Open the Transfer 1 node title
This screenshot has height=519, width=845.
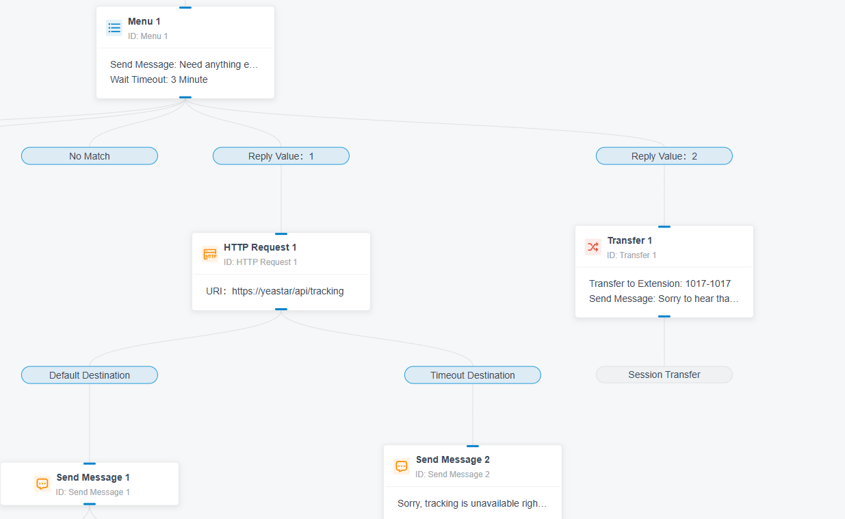tap(629, 240)
